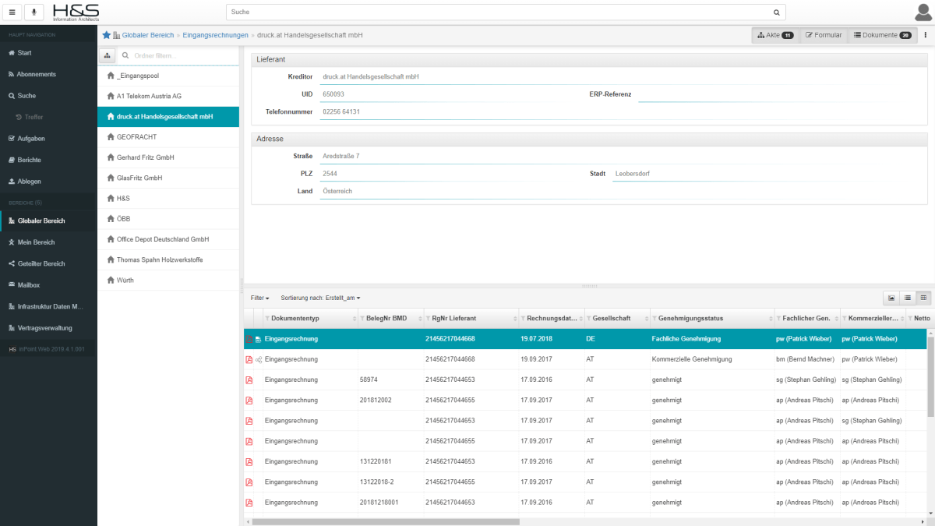This screenshot has height=526, width=935.
Task: Switch to list view layout
Action: point(907,298)
